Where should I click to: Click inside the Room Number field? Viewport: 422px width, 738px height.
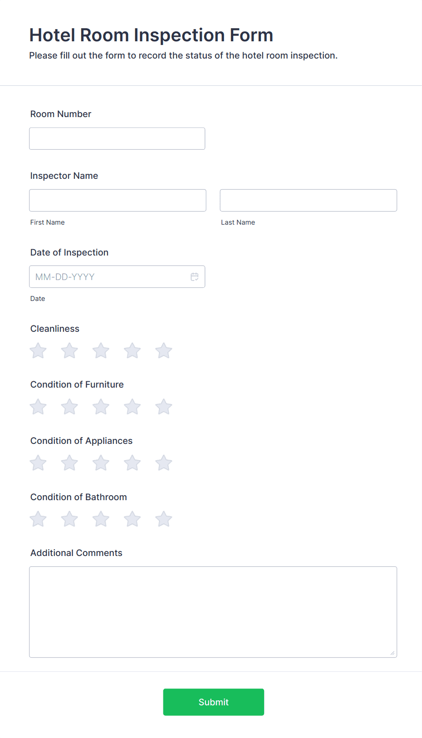coord(117,138)
